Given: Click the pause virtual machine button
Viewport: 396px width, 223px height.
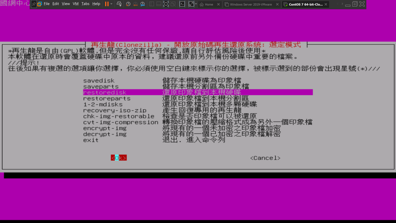Looking at the screenshot, I should coord(106,4).
